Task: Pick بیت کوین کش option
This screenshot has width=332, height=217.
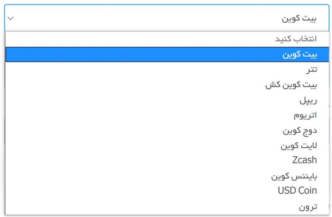Action: tap(167, 85)
